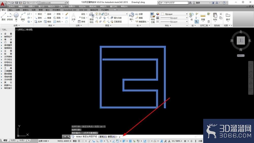Switch to the 天正建筑 ribbon tab
Viewport: 254px width, 143px height.
[x=105, y=10]
